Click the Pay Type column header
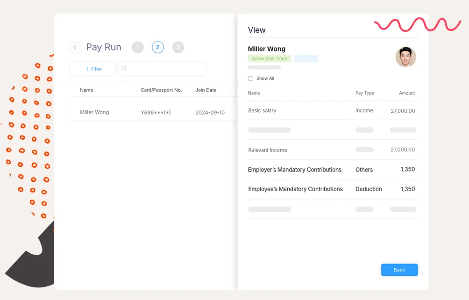The image size is (469, 300). [365, 93]
